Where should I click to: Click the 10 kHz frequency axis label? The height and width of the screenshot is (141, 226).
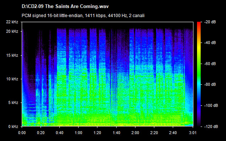(12, 79)
